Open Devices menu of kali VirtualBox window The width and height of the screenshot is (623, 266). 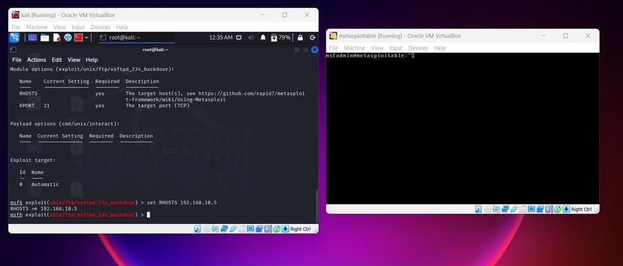tap(100, 27)
